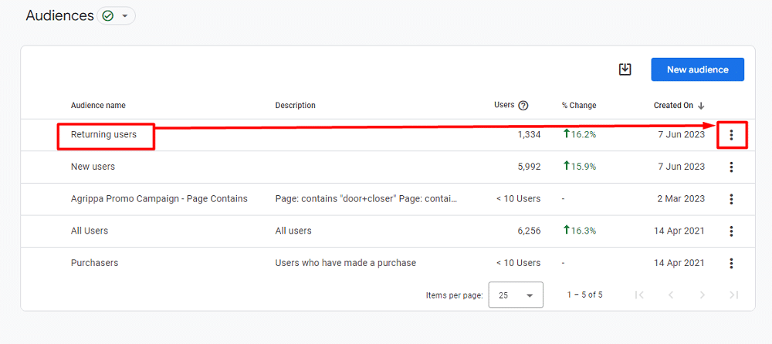
Task: Click the % Change column header
Action: 578,106
